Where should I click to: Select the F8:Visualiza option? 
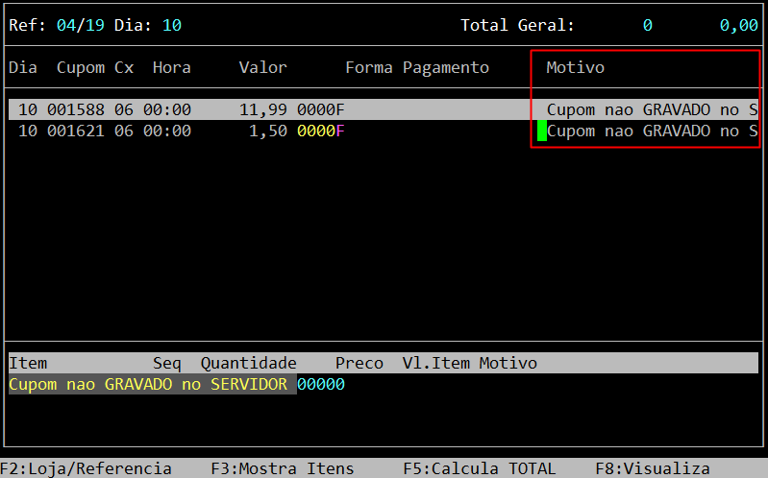(652, 468)
